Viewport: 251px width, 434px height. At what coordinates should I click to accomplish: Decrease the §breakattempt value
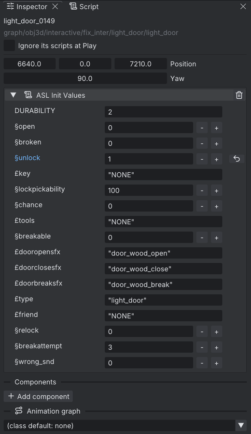pos(202,347)
